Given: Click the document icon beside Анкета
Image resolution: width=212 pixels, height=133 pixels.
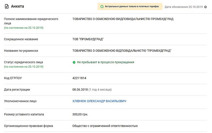Looking at the screenshot, I should coord(7,6).
